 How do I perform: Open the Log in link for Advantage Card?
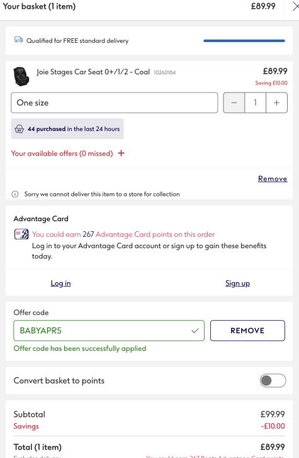[60, 283]
